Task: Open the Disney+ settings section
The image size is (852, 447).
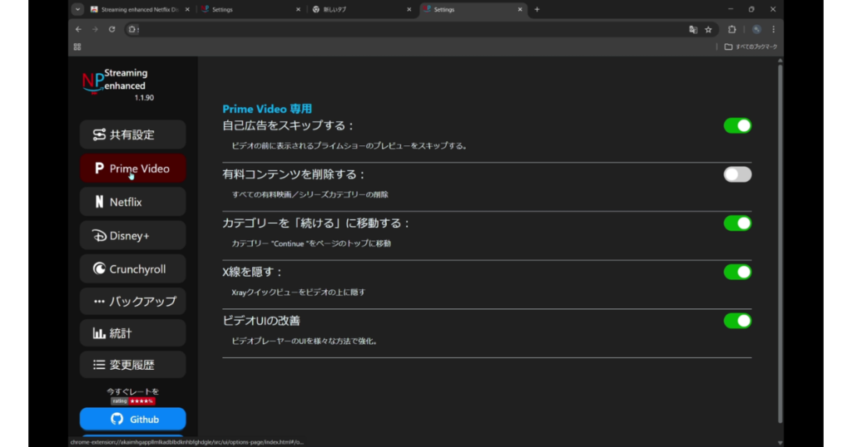Action: coord(132,235)
